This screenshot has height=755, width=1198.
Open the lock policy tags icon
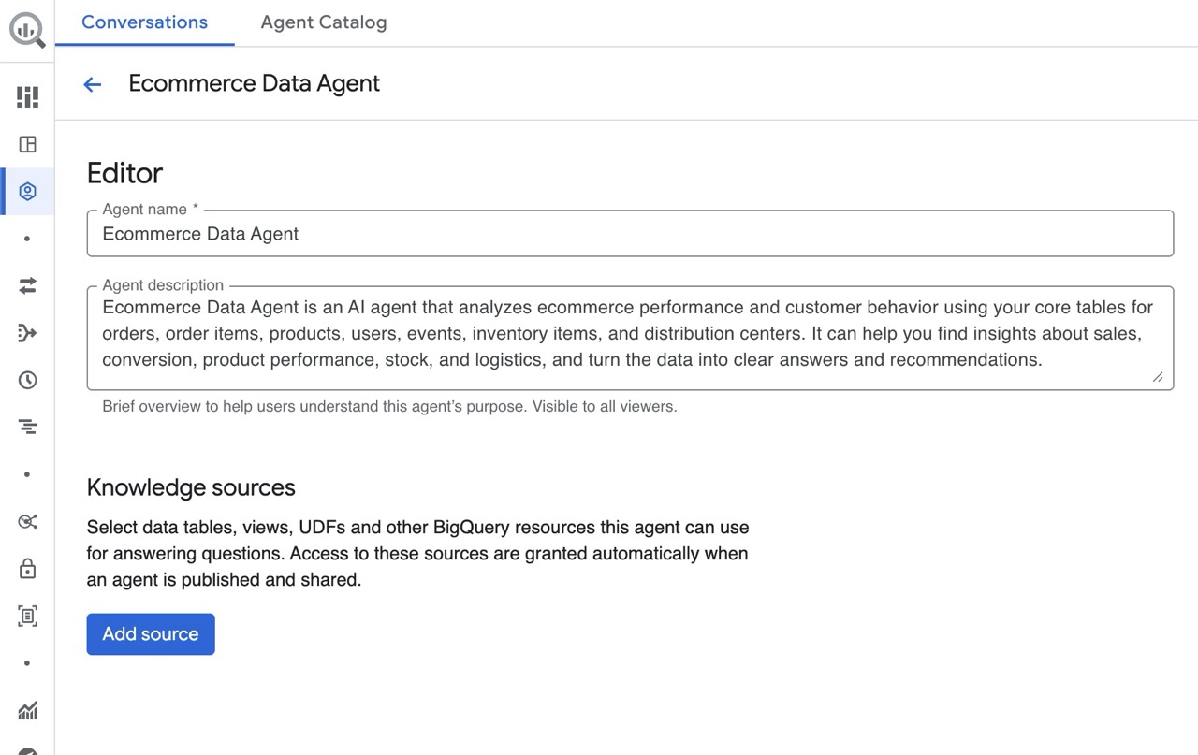pos(27,568)
